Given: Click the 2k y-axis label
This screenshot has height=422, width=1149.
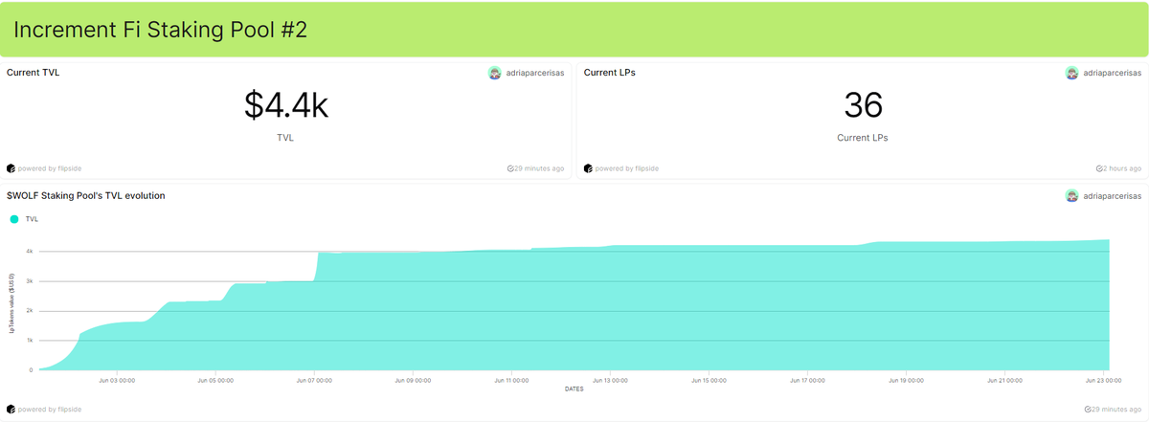Looking at the screenshot, I should pos(30,311).
